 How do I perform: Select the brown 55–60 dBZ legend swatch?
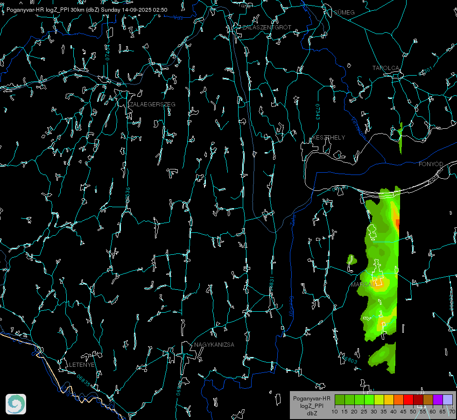(x=428, y=399)
